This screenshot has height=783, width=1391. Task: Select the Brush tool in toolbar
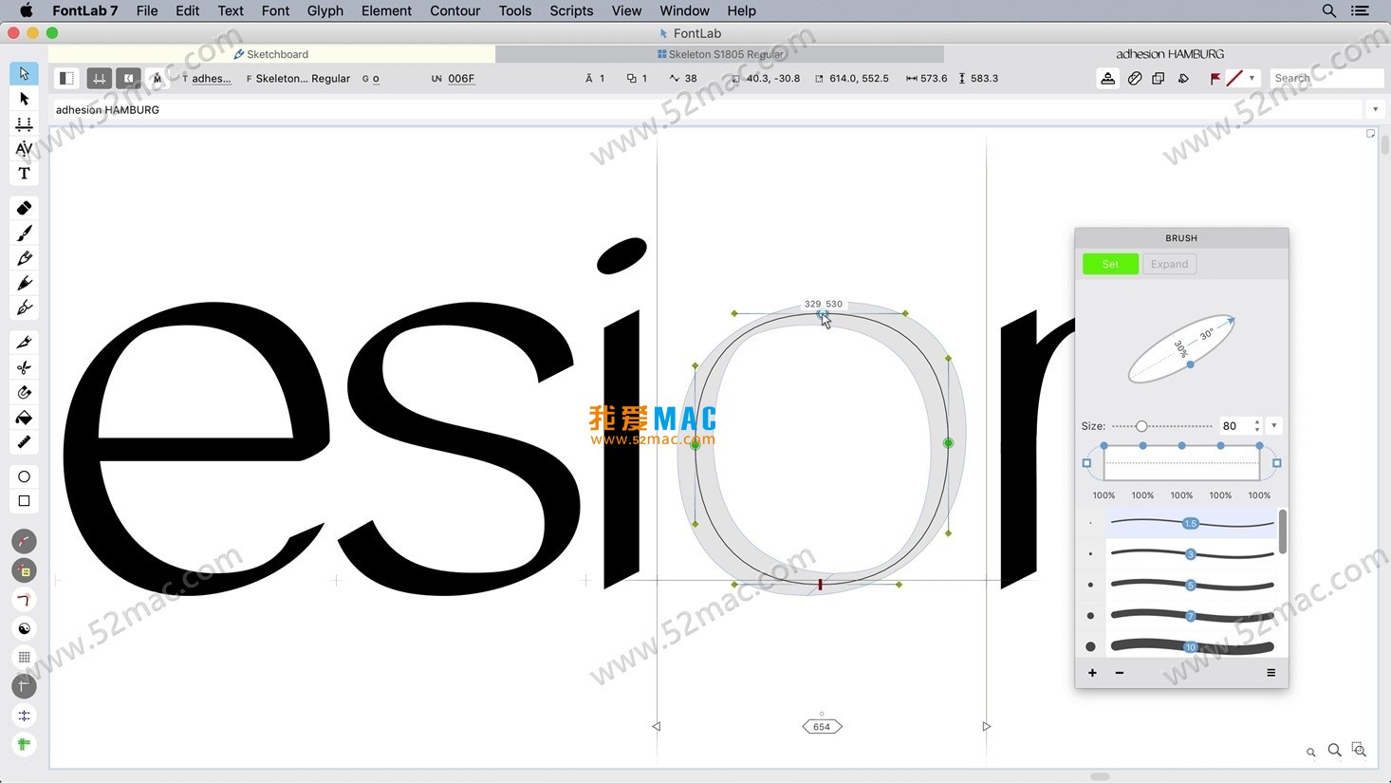point(24,233)
